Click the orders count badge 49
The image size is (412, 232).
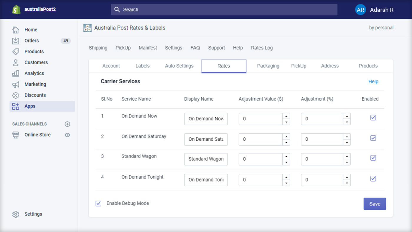(66, 41)
